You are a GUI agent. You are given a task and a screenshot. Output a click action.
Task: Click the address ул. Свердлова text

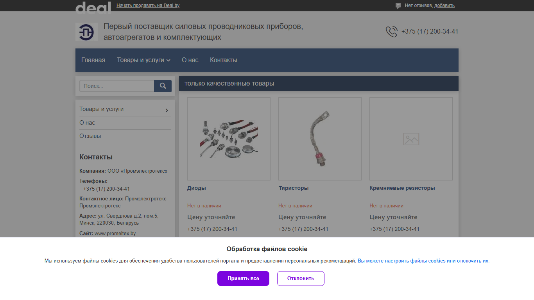[119, 220]
